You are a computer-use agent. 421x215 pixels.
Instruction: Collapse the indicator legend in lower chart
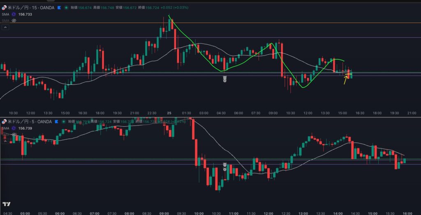point(5,141)
